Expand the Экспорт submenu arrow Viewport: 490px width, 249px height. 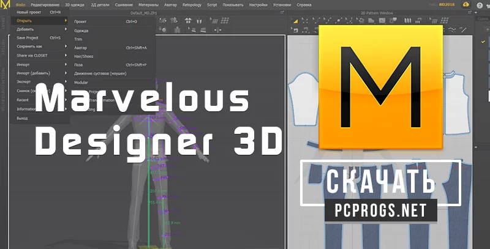pos(66,81)
